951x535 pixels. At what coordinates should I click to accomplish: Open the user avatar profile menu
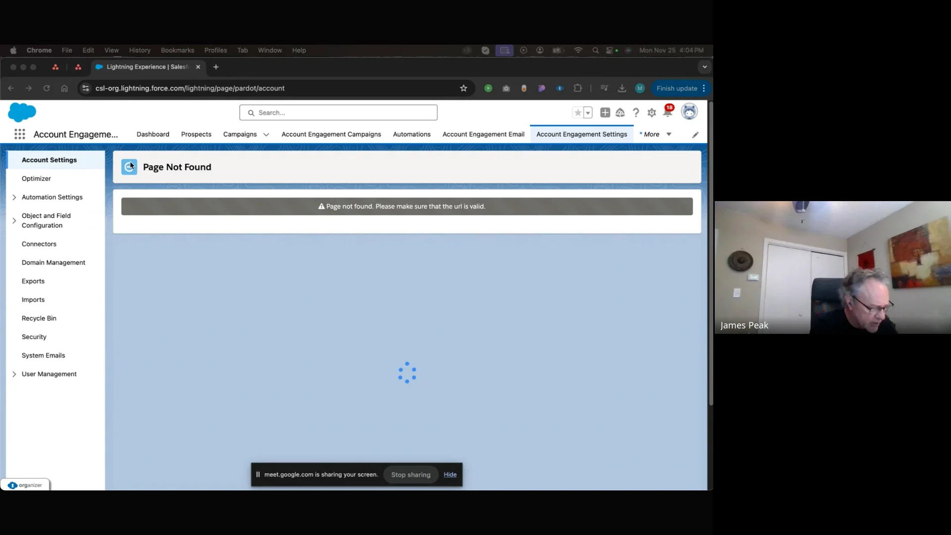(x=689, y=112)
